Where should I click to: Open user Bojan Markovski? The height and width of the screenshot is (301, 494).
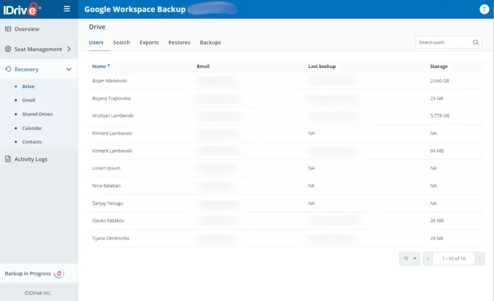point(109,81)
